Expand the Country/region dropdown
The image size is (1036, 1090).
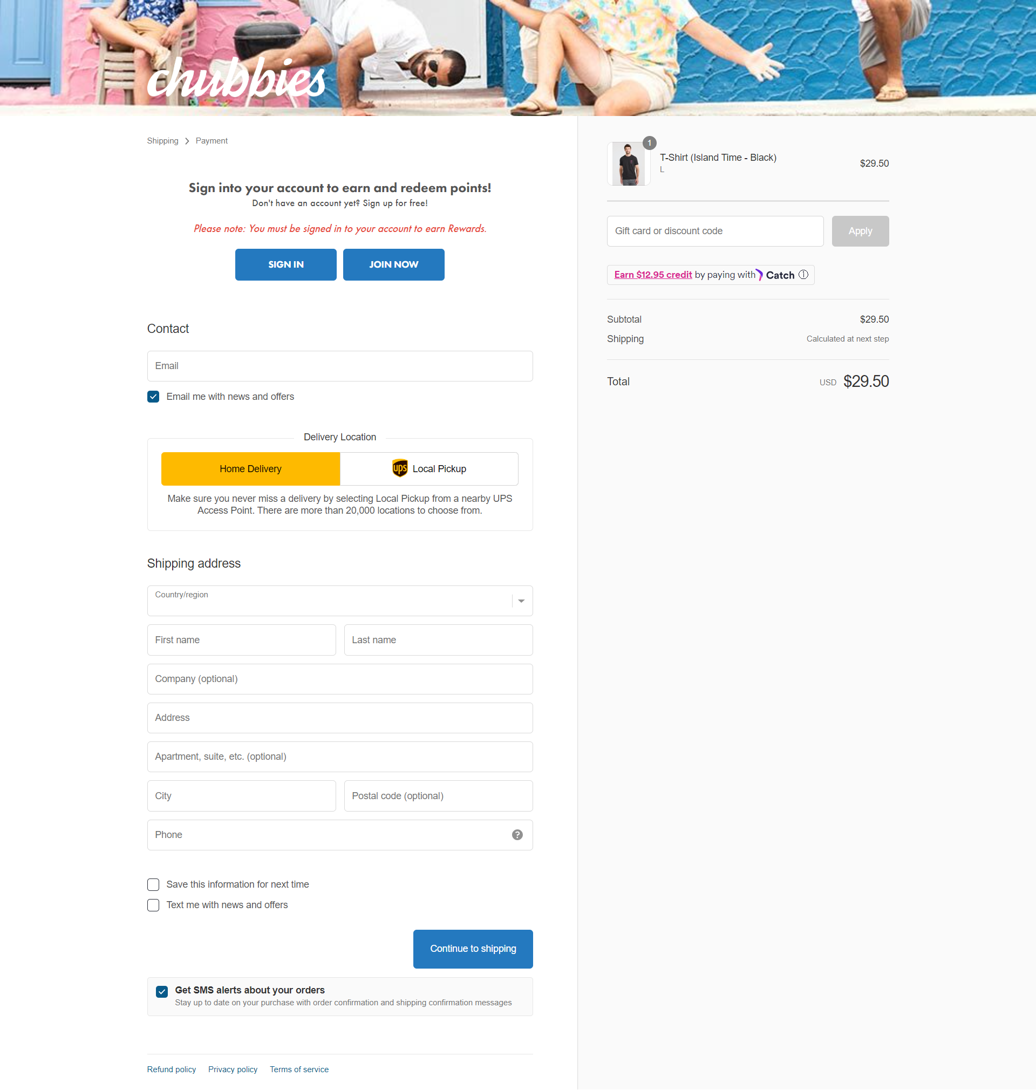[339, 600]
